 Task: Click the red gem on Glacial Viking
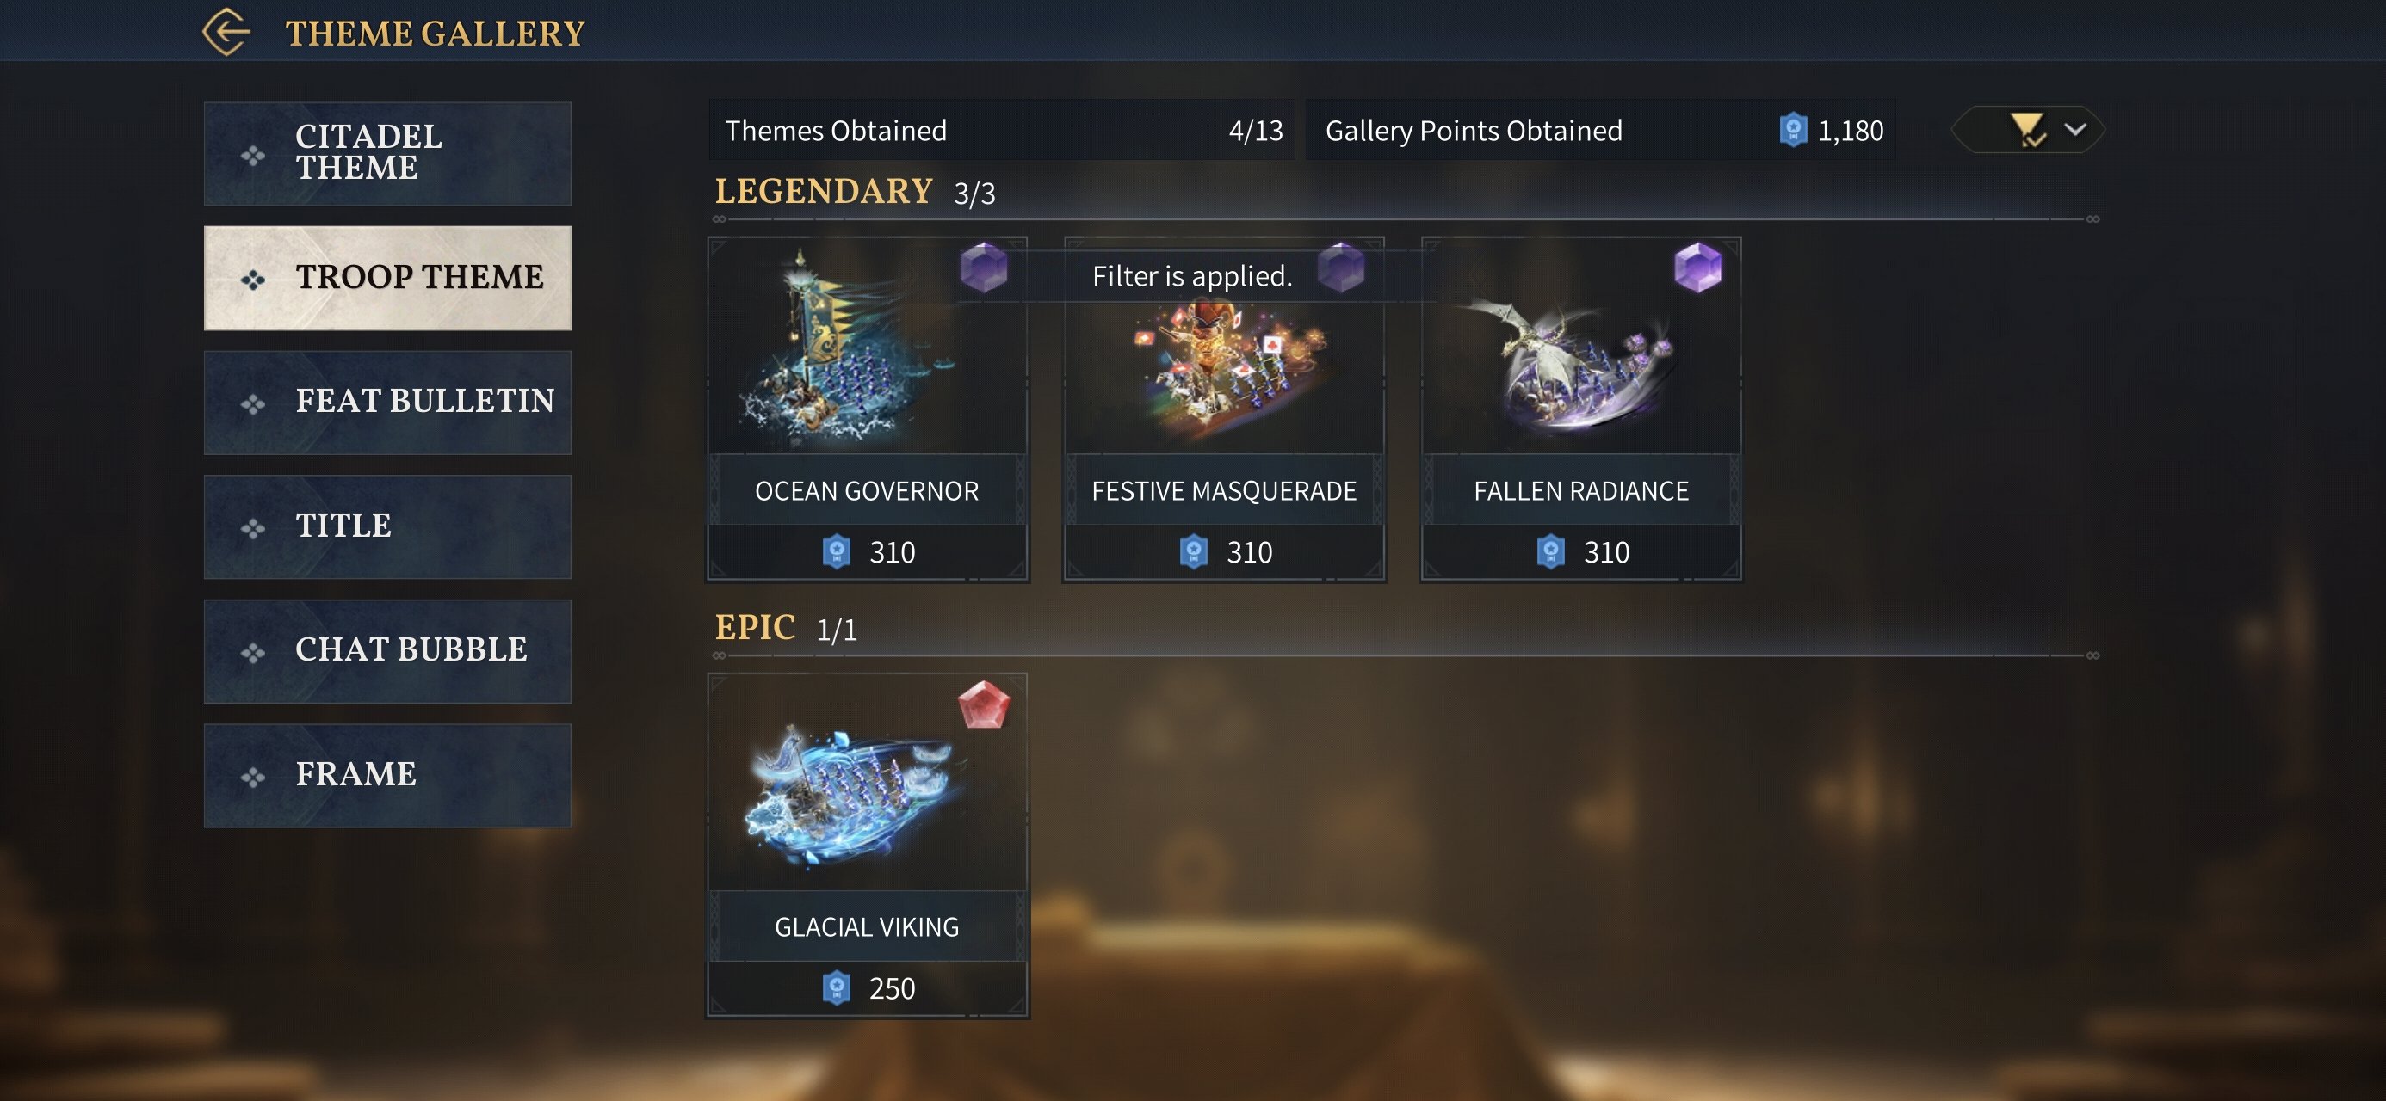[x=984, y=704]
